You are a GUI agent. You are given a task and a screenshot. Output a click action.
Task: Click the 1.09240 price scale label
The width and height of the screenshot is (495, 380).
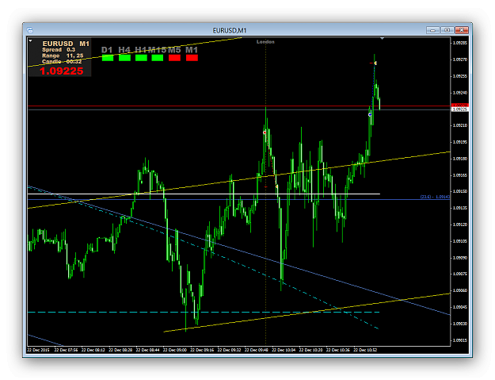460,93
